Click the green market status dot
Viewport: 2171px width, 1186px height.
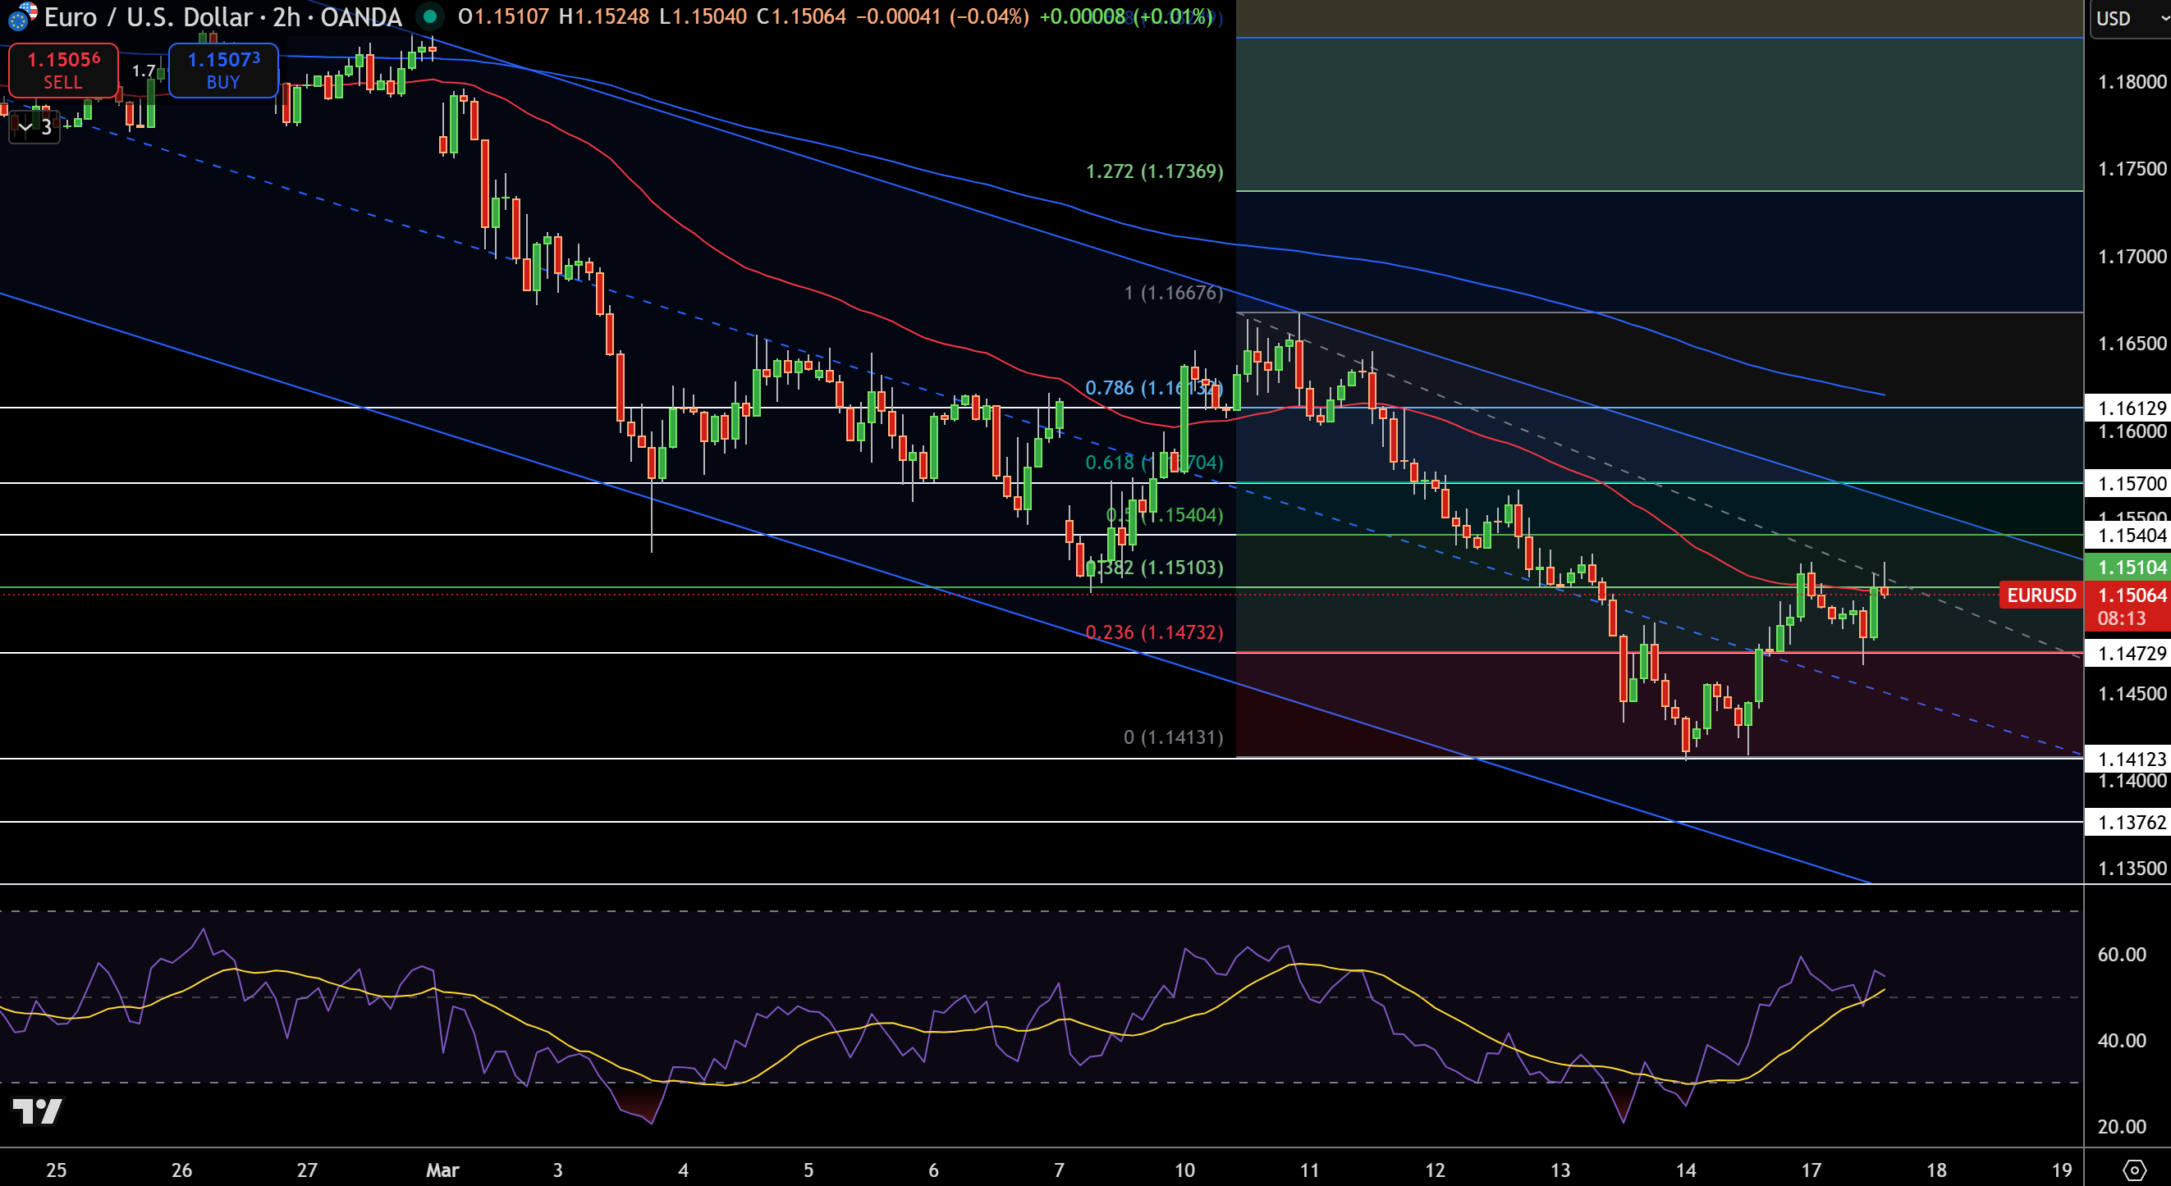pos(430,16)
